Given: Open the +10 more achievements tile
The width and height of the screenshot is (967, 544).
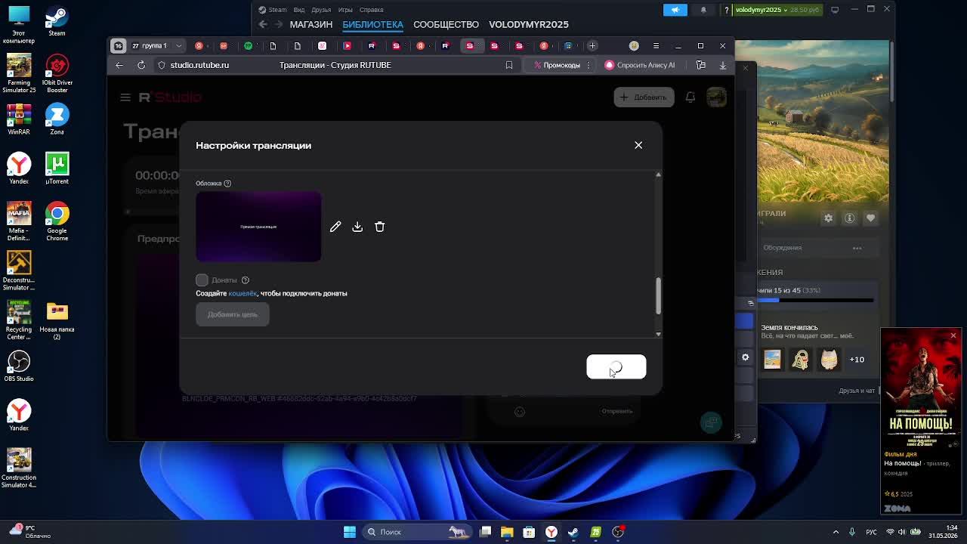Looking at the screenshot, I should pyautogui.click(x=857, y=360).
